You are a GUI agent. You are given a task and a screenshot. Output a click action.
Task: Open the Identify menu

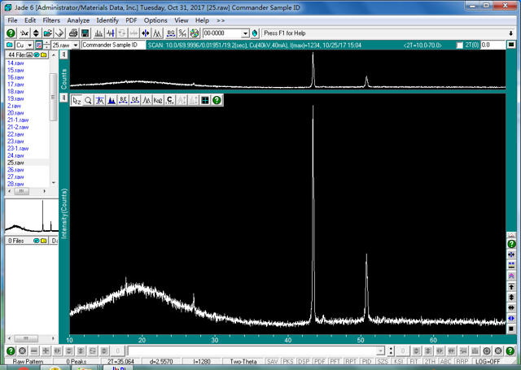click(x=107, y=20)
